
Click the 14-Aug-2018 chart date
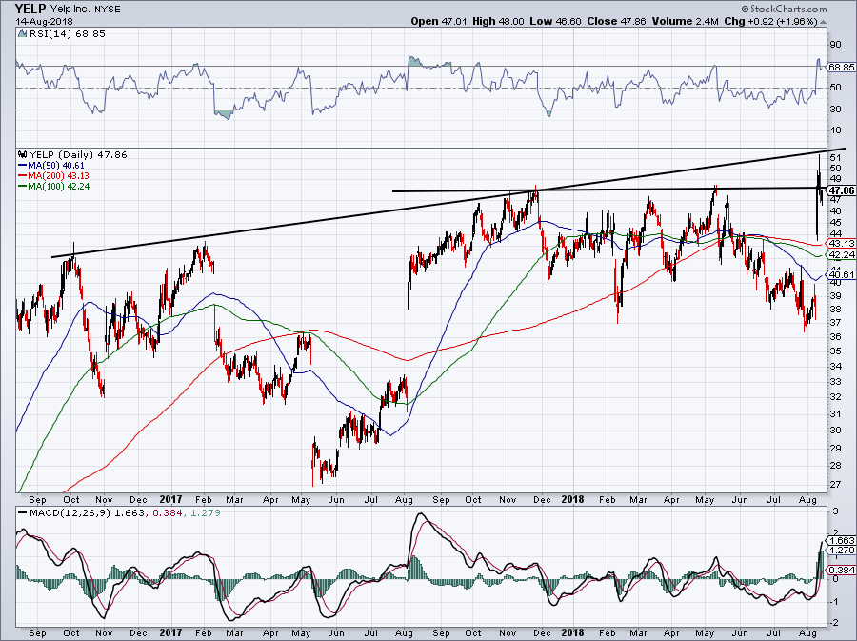pos(44,22)
